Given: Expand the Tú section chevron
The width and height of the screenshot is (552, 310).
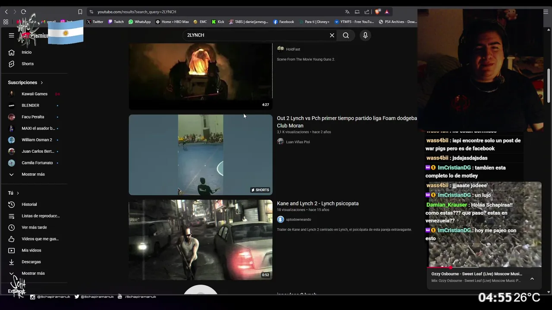Looking at the screenshot, I should (18, 193).
